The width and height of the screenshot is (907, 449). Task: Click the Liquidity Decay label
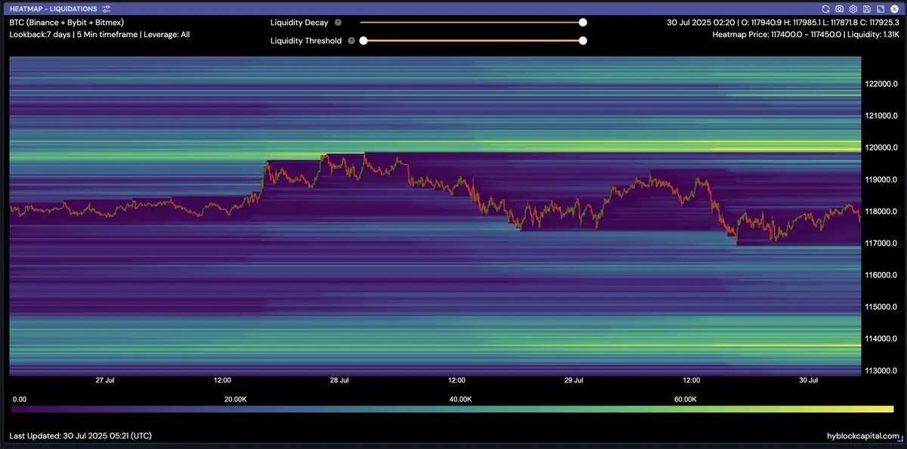pos(299,23)
